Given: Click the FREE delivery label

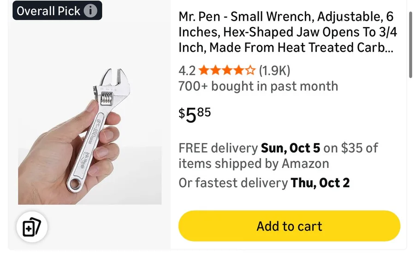Looking at the screenshot, I should pos(218,148).
